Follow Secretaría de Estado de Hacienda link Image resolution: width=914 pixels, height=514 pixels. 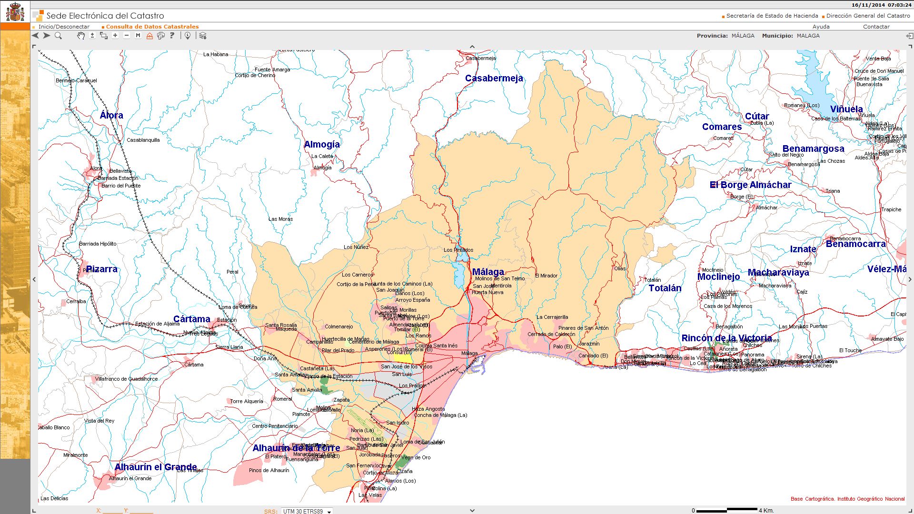click(772, 16)
